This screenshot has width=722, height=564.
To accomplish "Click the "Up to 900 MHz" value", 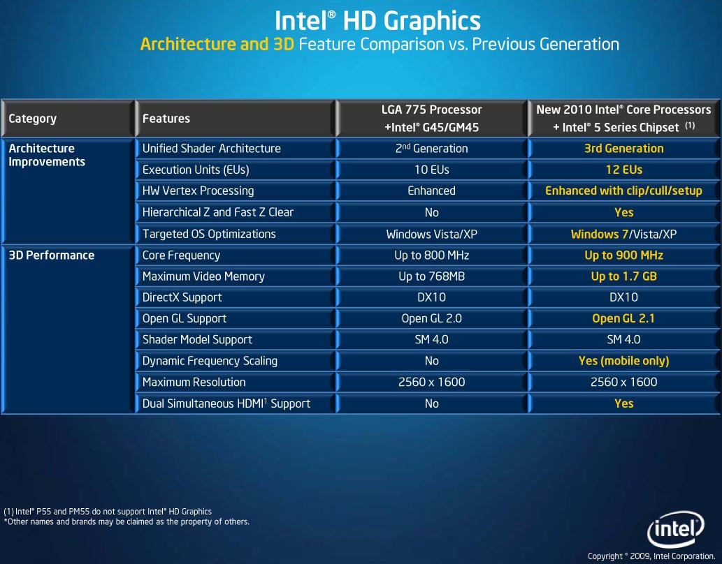I will [623, 255].
